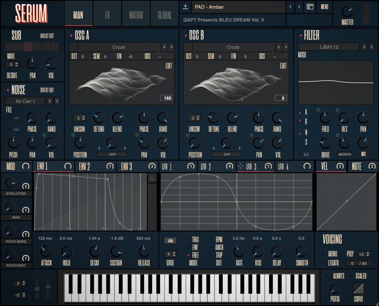
Task: Change OSC A unison voices stepper
Action: (x=80, y=118)
